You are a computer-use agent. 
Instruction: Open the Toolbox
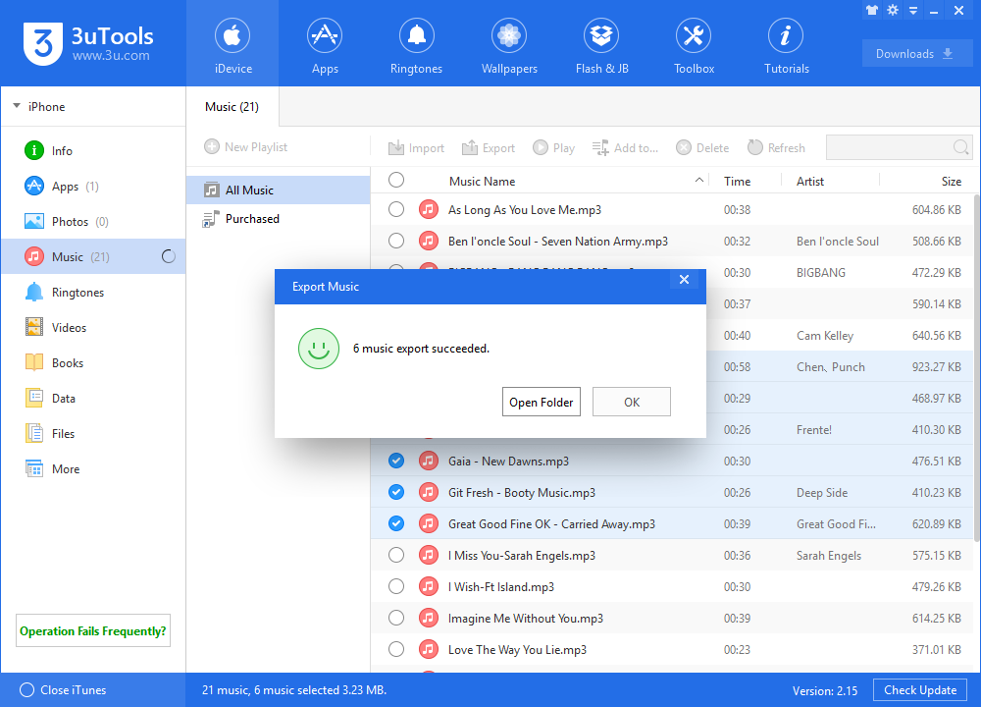point(693,44)
